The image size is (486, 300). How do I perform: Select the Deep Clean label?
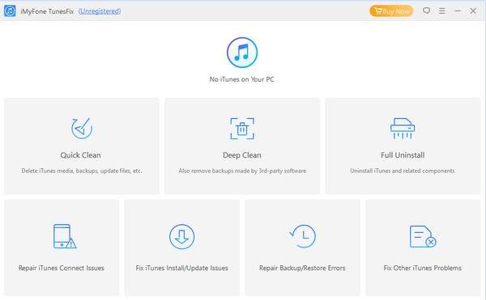coord(241,155)
